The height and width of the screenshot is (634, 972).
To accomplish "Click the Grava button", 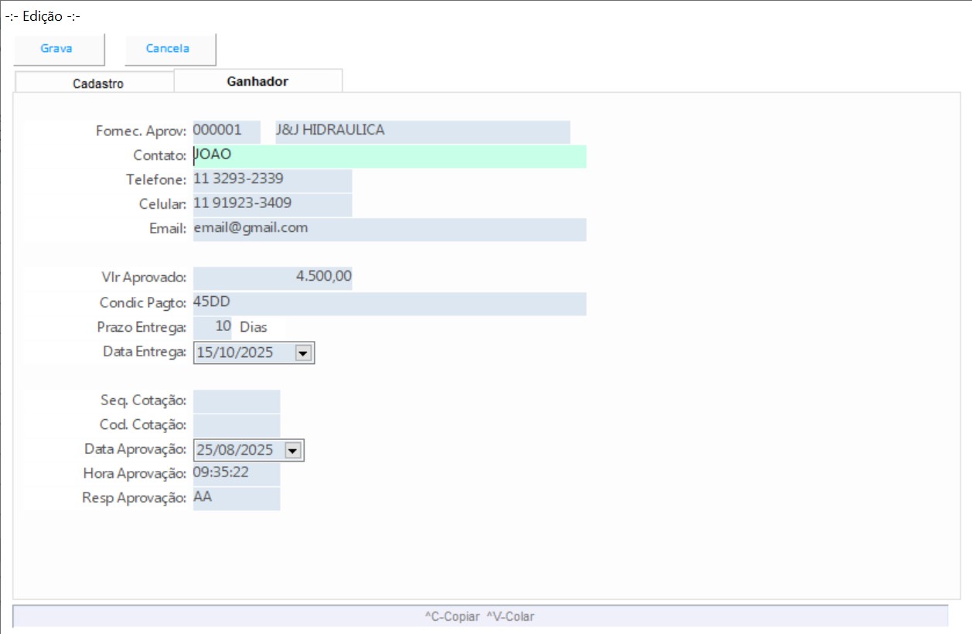I will 57,49.
